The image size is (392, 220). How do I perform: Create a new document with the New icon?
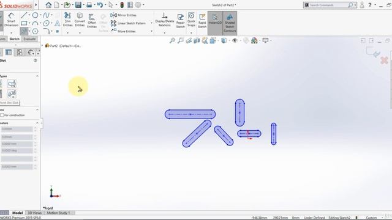click(57, 5)
